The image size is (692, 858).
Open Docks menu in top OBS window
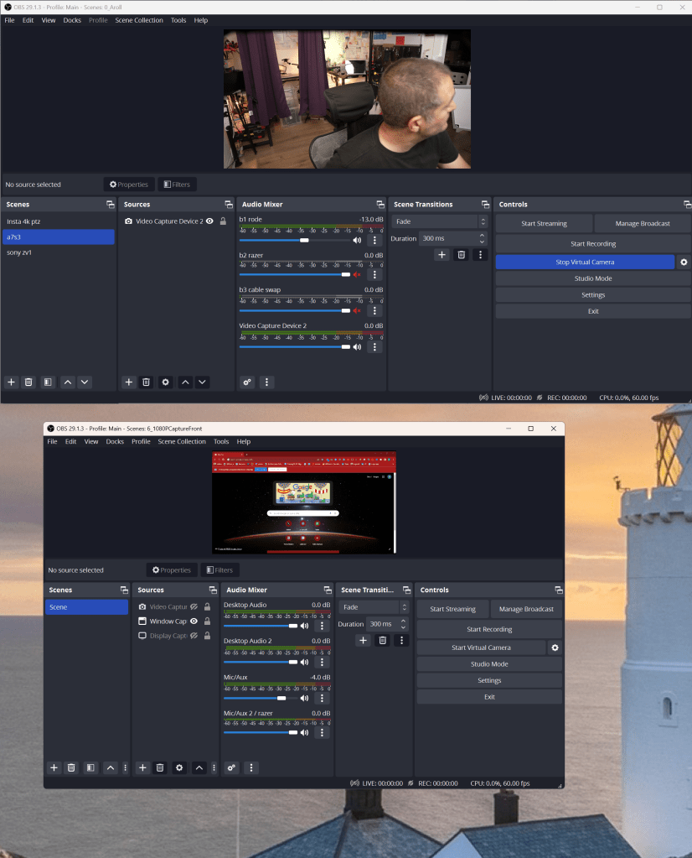click(72, 20)
